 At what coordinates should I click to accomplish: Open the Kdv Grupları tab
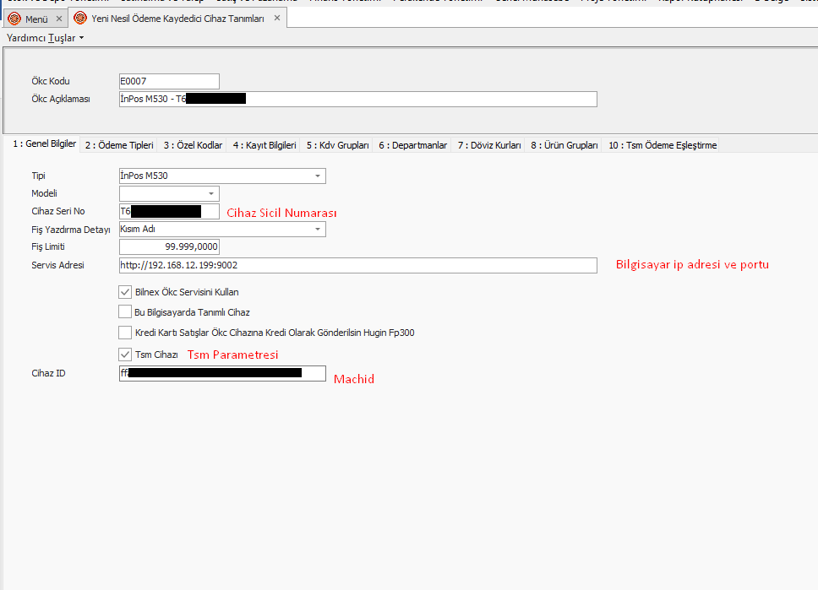click(337, 145)
